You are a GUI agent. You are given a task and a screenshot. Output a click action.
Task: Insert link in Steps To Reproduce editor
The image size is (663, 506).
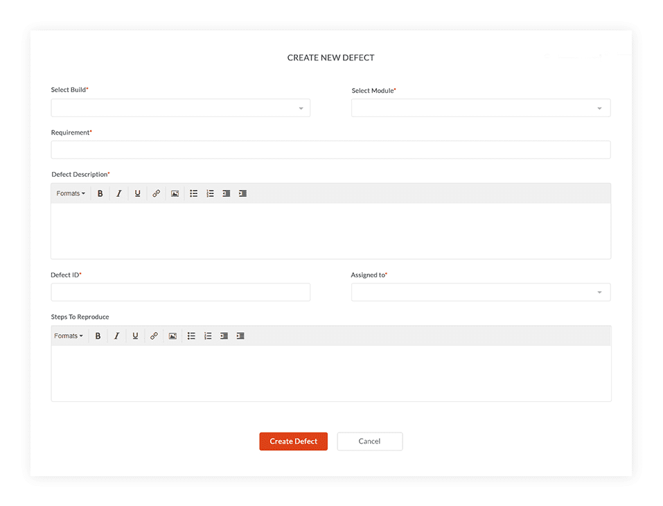click(154, 336)
